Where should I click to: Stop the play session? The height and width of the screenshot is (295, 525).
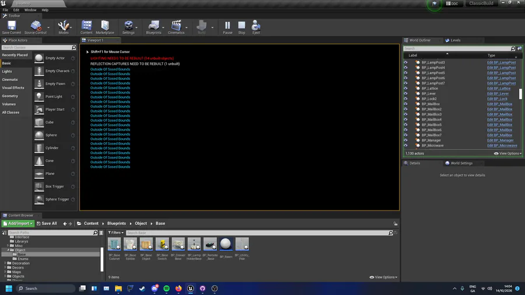pyautogui.click(x=242, y=27)
